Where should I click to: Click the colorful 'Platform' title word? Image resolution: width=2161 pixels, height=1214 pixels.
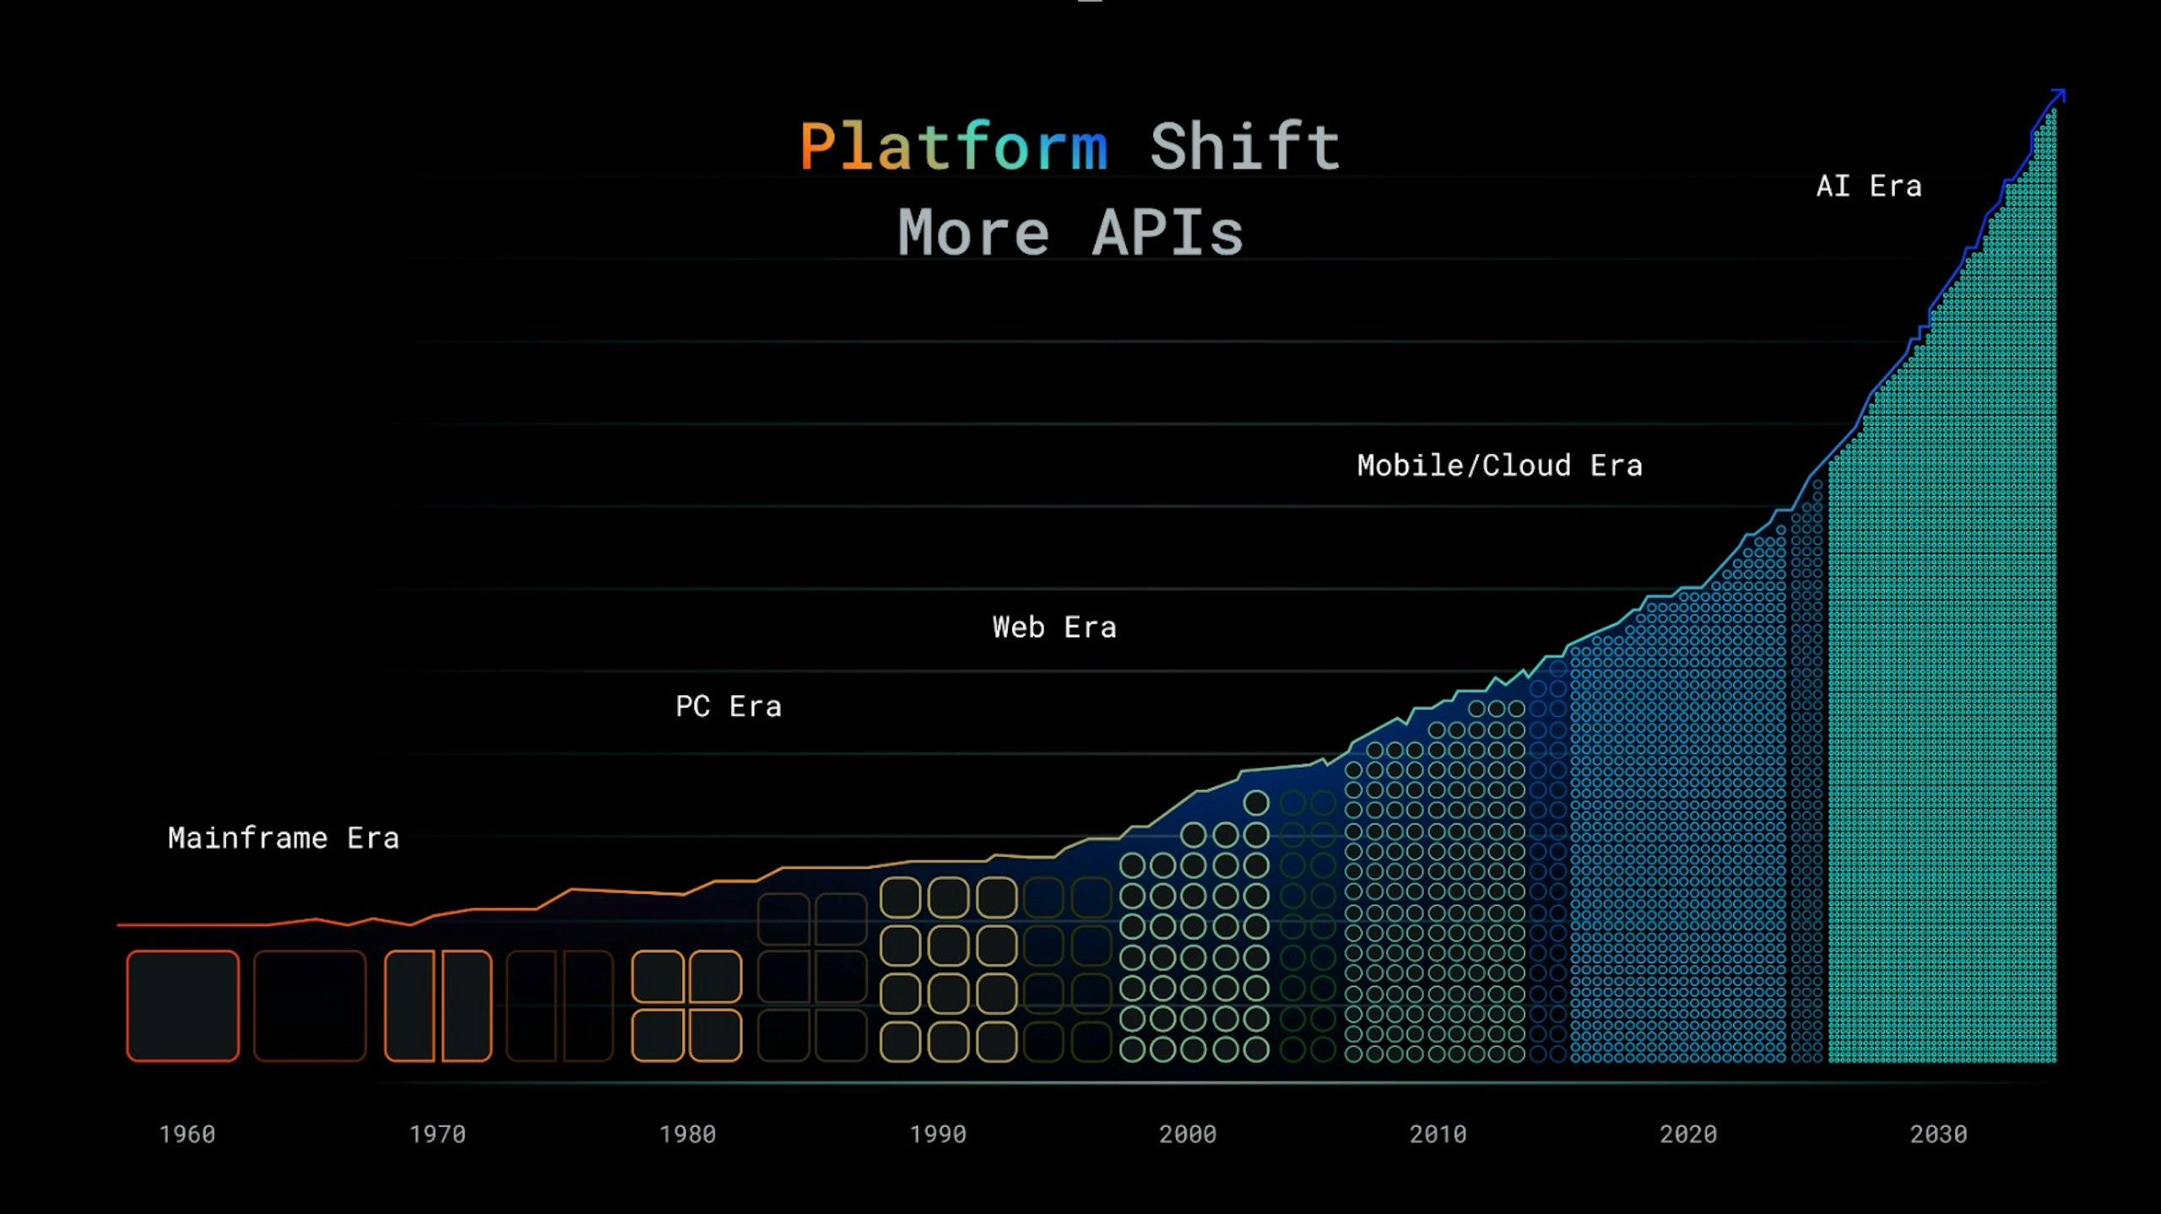click(953, 147)
